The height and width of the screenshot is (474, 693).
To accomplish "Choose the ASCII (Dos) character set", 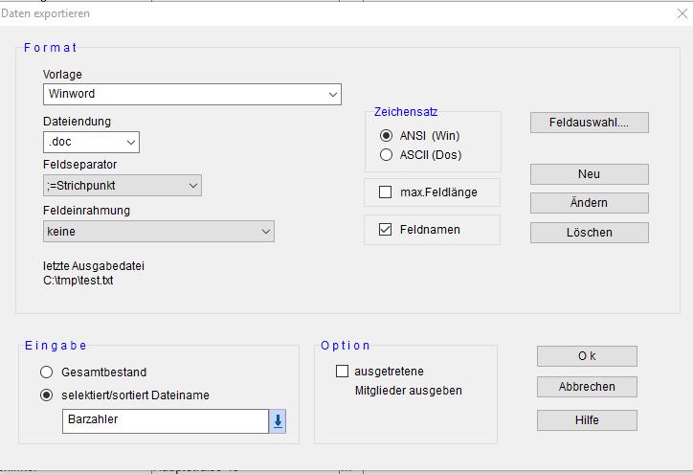I will [386, 155].
